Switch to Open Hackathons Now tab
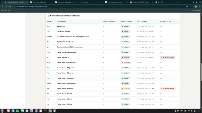 tap(117, 2)
